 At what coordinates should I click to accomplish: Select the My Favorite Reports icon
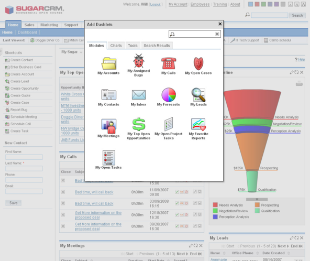[x=198, y=124]
